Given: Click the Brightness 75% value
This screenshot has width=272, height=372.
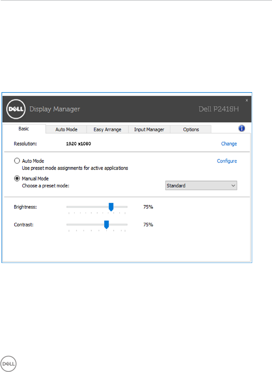Looking at the screenshot, I should [x=148, y=207].
